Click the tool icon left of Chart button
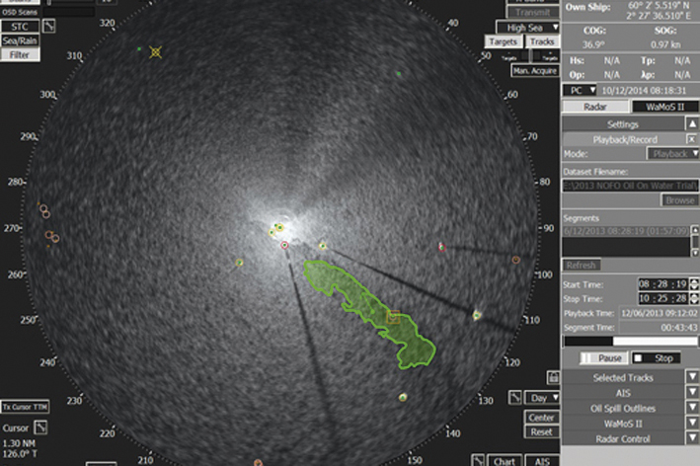 click(x=478, y=460)
